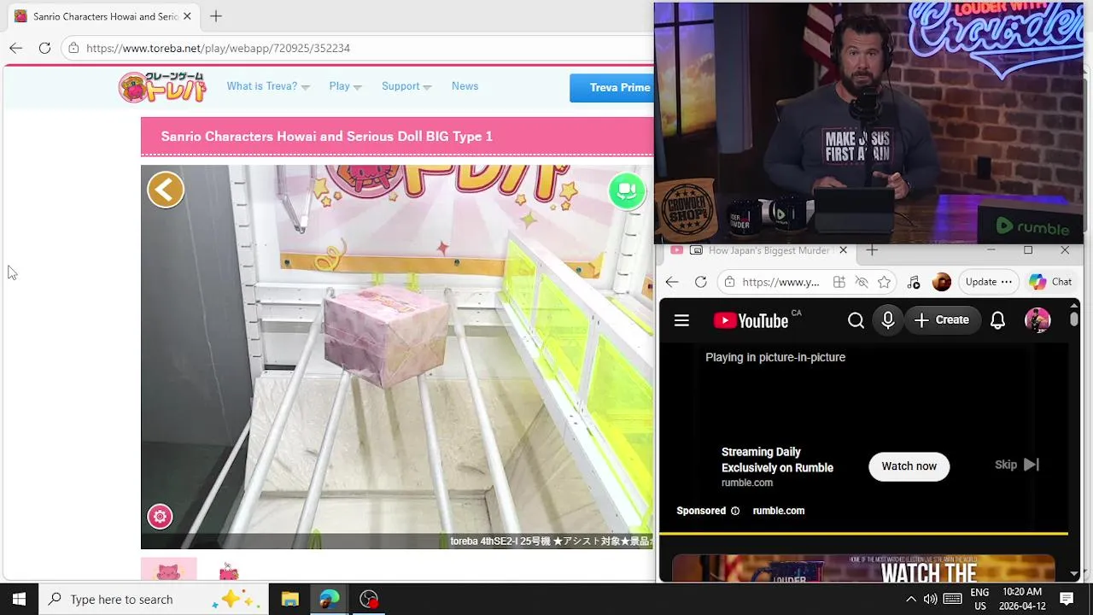Reload the Toreba page
The height and width of the screenshot is (615, 1093).
44,48
